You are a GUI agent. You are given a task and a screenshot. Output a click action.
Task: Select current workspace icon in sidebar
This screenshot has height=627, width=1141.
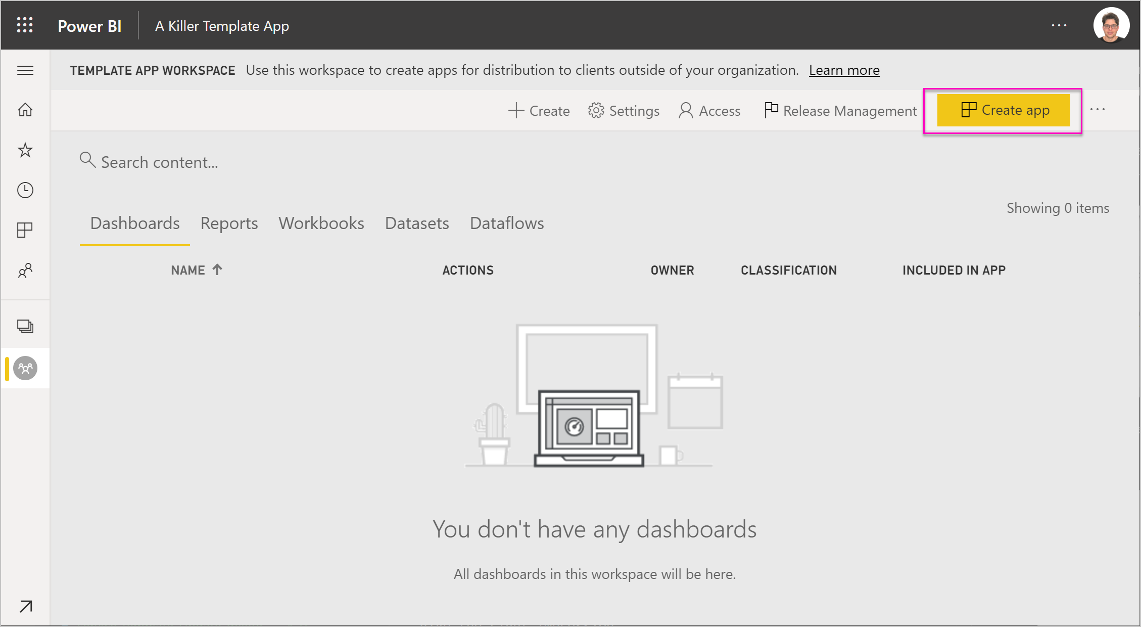(x=25, y=368)
